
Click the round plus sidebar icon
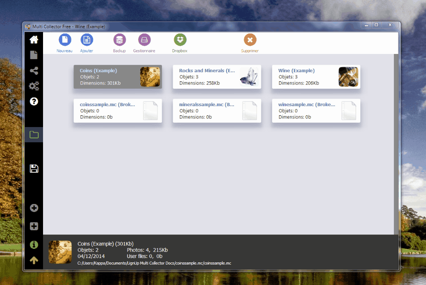click(34, 208)
